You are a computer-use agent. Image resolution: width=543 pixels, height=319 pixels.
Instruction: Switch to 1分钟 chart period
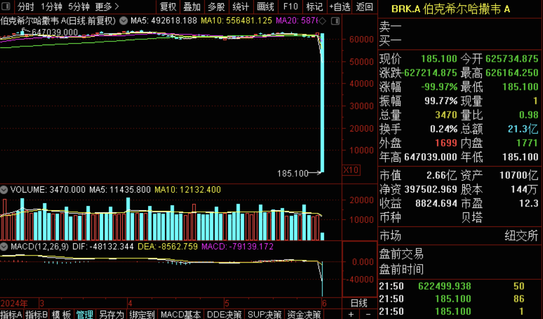[51, 7]
